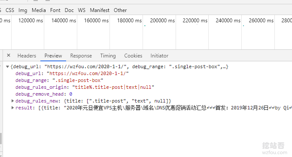Filter requests by Other type
This screenshot has width=292, height=157.
tap(120, 10)
